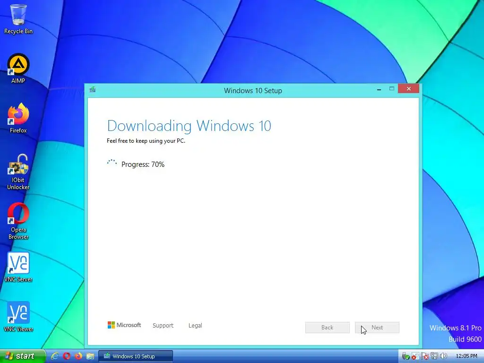Open the Action Center flag tray icon

tap(425, 356)
